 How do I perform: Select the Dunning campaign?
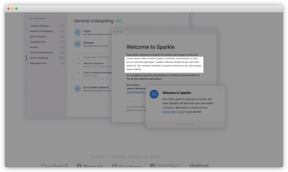34,47
